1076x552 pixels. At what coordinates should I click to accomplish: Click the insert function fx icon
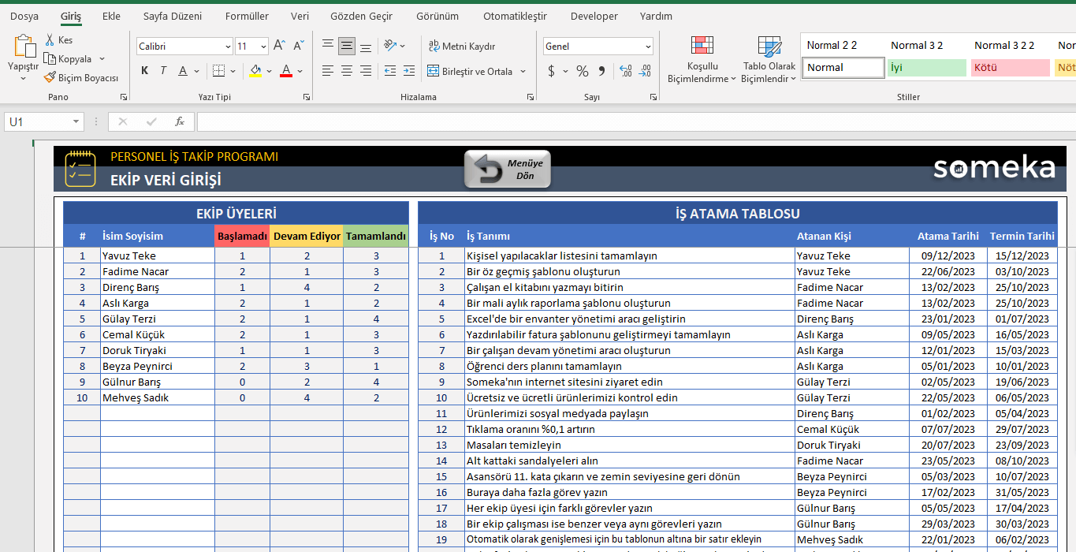point(180,121)
